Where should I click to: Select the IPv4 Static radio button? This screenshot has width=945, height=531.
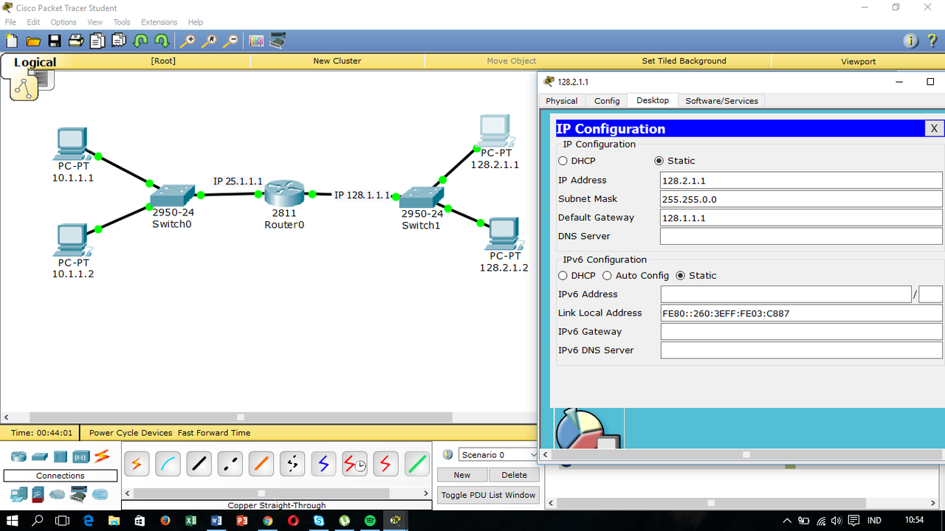tap(659, 161)
